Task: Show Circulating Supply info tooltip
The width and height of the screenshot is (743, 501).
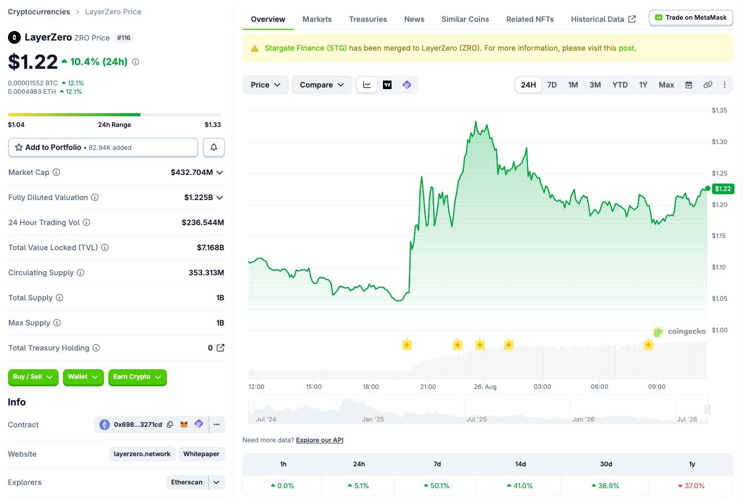Action: coord(81,273)
